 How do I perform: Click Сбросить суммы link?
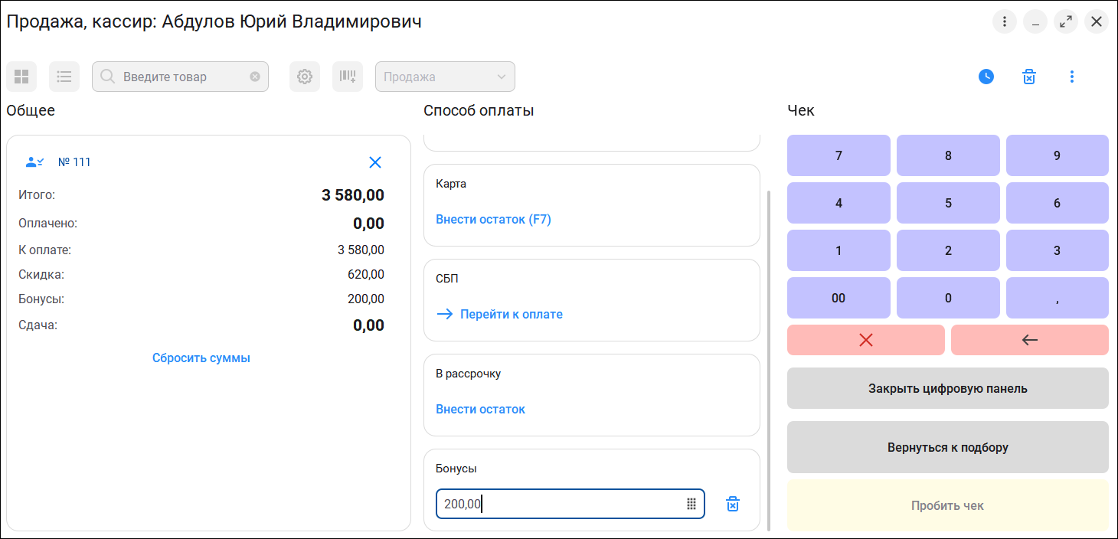pyautogui.click(x=201, y=358)
